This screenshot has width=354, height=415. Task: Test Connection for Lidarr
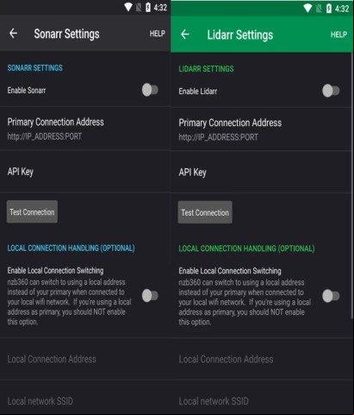tap(205, 212)
